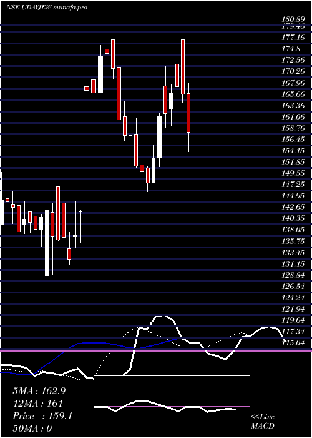The image size is (312, 438).
Task: Click the 165.66 price label
Action: 293,94
